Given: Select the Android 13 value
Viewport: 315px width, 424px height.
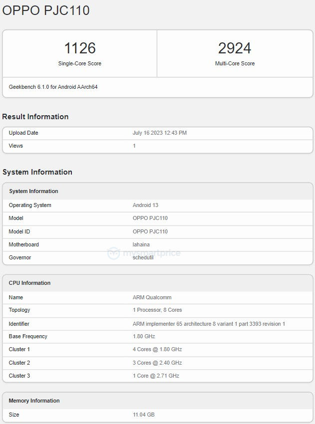Looking at the screenshot, I should tap(145, 205).
